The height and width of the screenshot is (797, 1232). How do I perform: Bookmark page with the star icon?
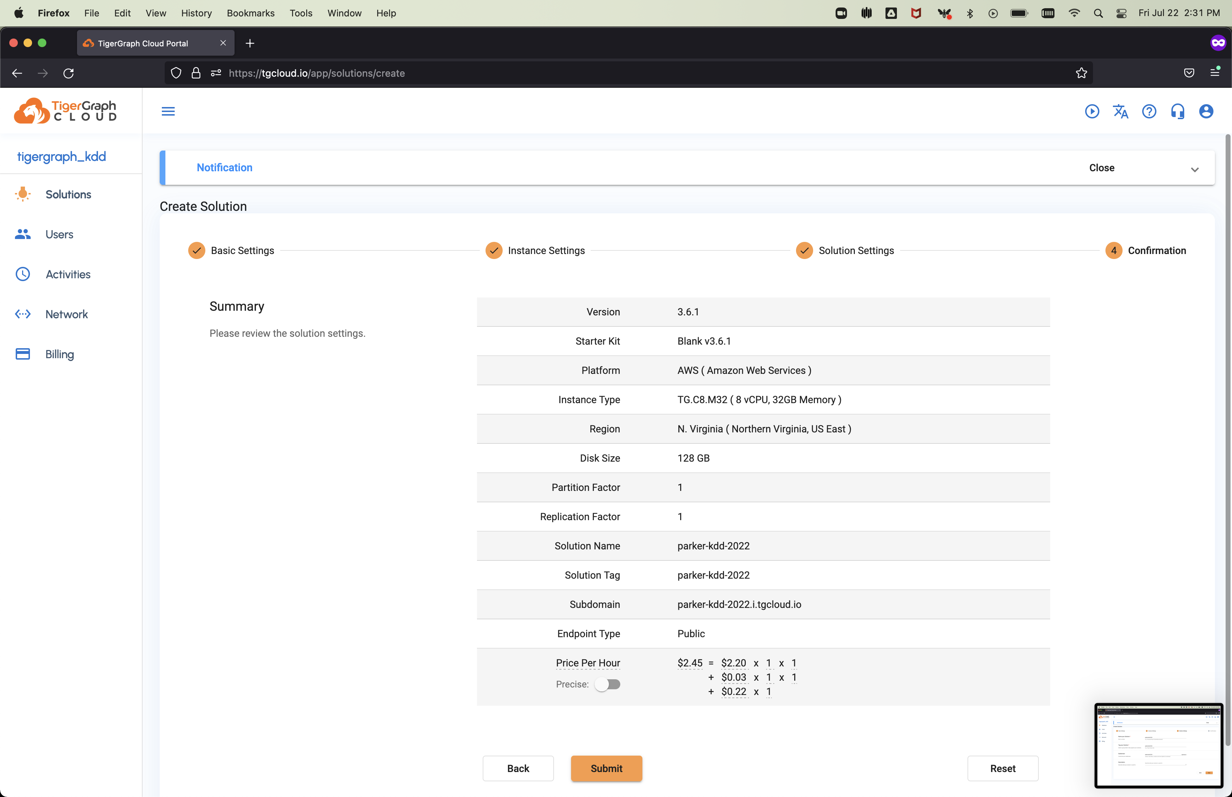1081,73
